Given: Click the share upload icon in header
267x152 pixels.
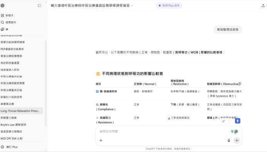Looking at the screenshot, I should pos(263,5).
